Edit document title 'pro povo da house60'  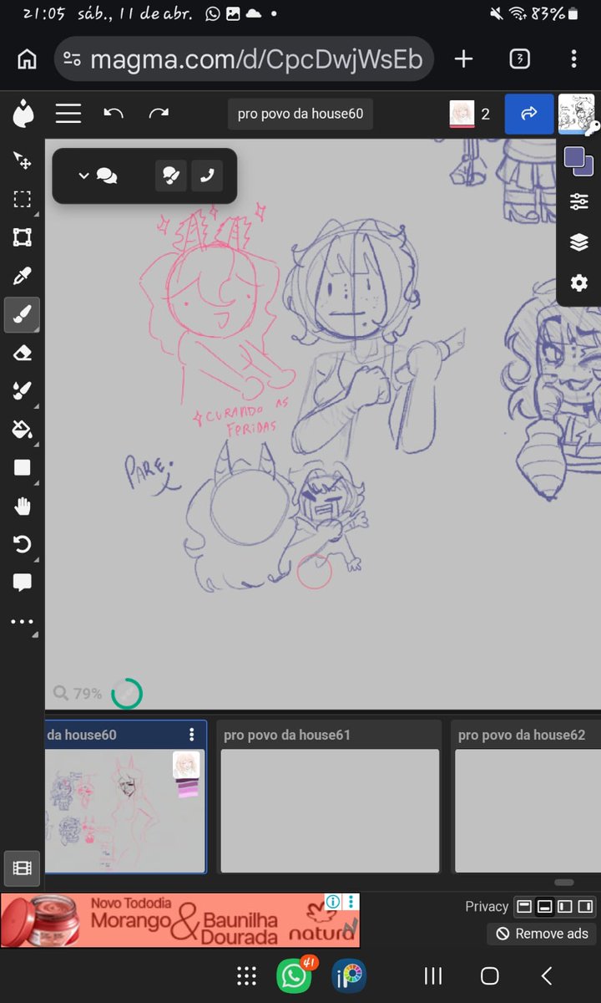300,114
